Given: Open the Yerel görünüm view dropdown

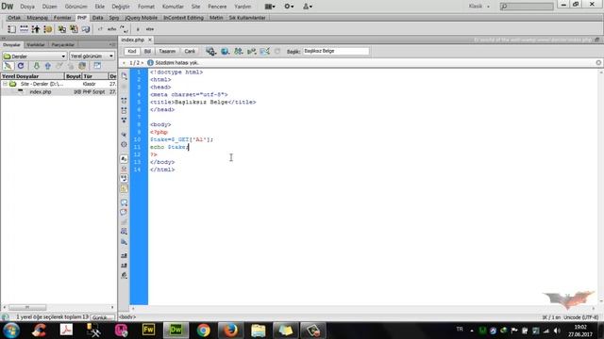Looking at the screenshot, I should point(92,56).
